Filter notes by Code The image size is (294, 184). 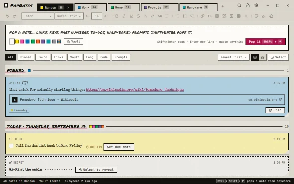[x=104, y=57]
